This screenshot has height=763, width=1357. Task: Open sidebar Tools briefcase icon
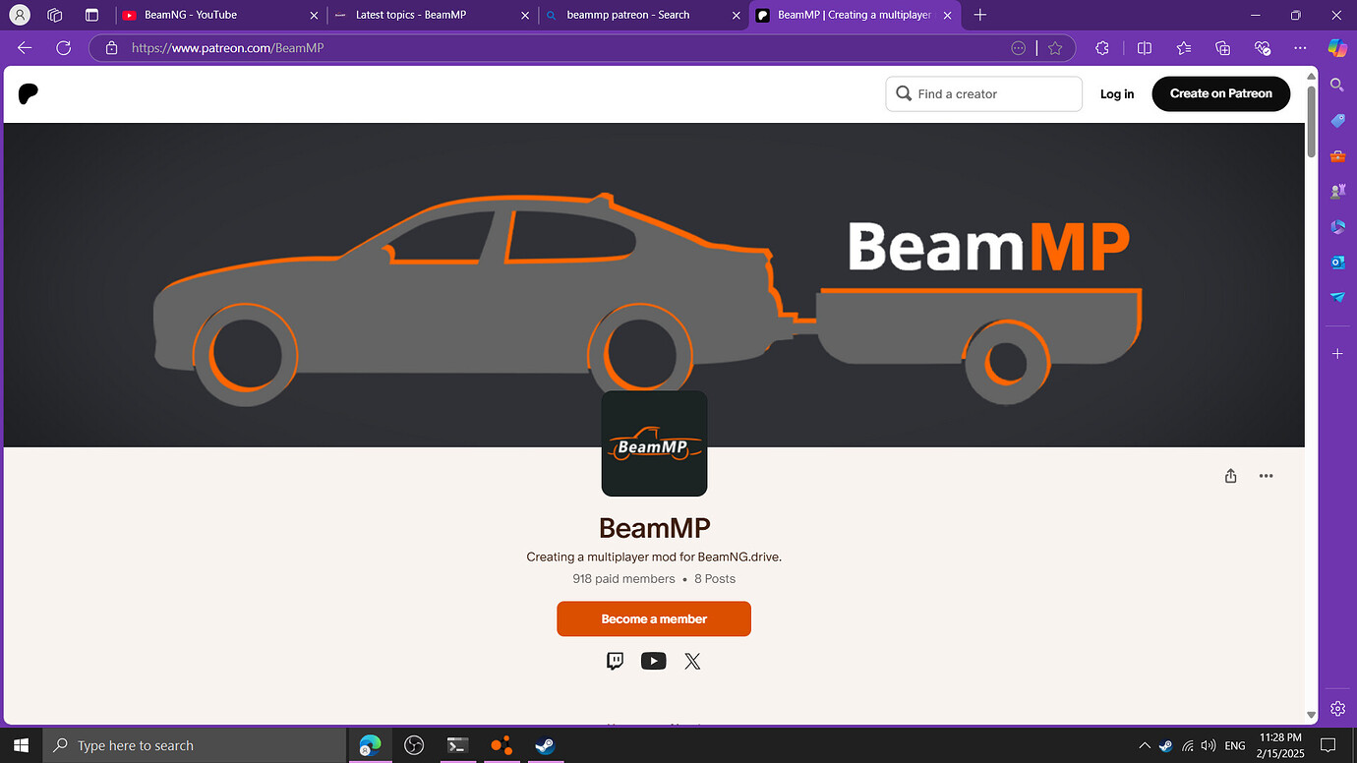[x=1337, y=156]
